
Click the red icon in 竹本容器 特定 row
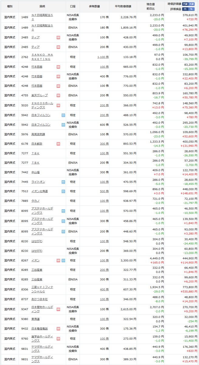(x=58, y=67)
